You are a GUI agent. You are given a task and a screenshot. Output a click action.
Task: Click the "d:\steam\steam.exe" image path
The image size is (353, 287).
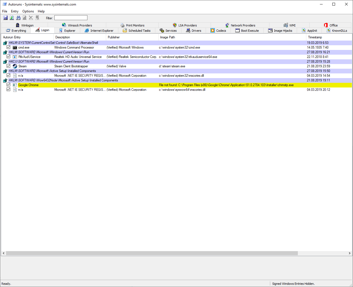(172, 66)
